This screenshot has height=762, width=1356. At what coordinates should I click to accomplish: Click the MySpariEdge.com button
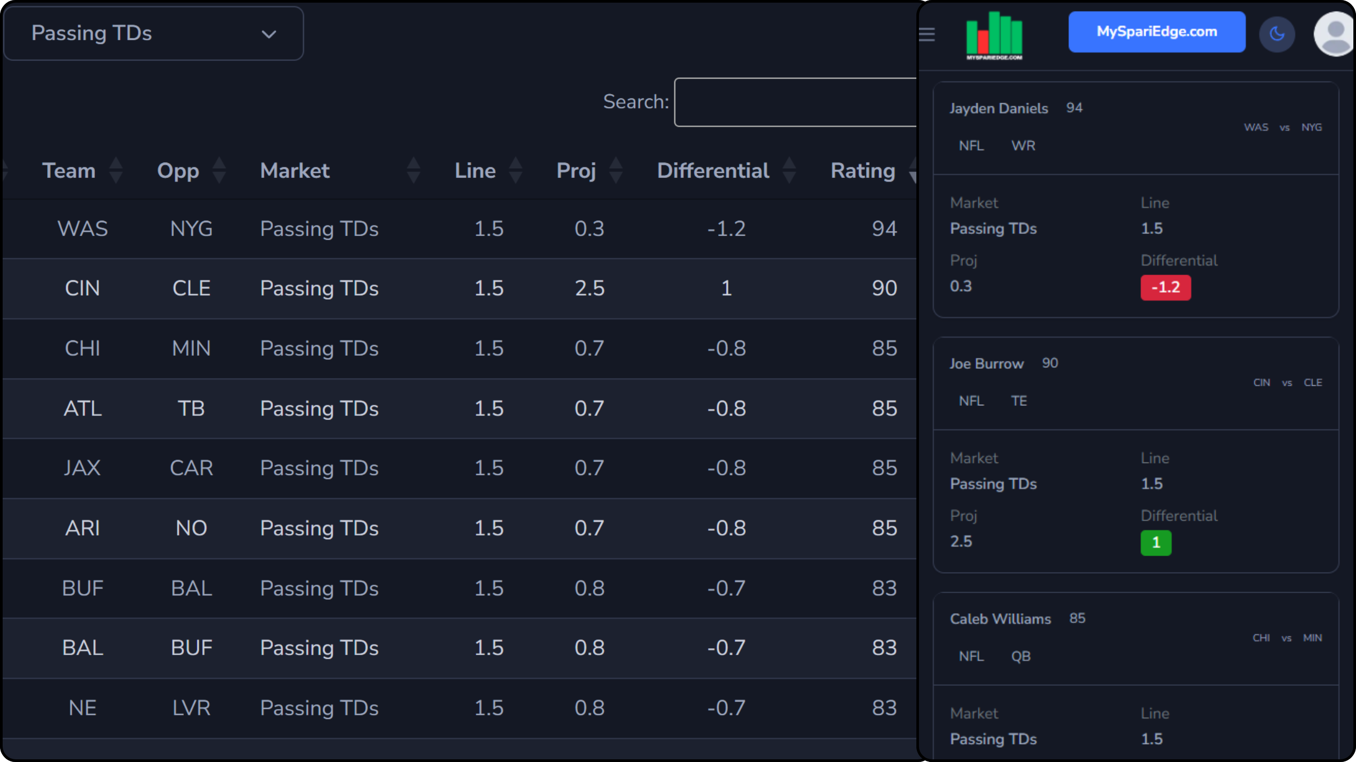(x=1156, y=32)
